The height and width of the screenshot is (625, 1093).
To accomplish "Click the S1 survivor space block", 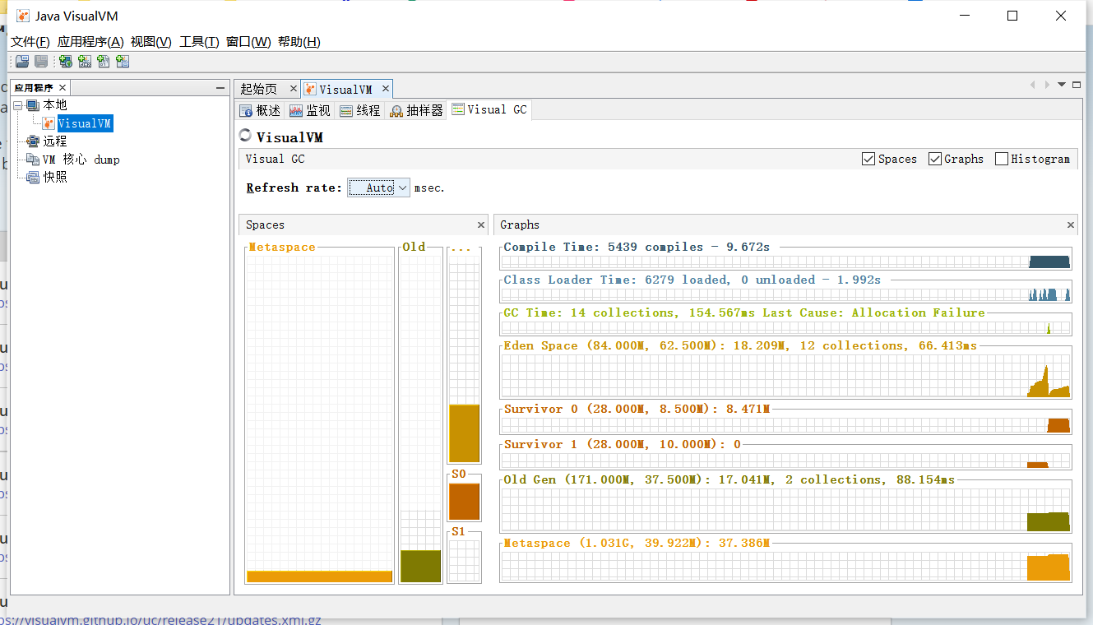I will [464, 561].
